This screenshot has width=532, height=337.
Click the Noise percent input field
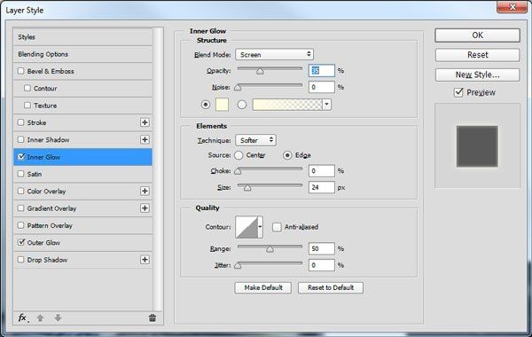click(x=322, y=87)
